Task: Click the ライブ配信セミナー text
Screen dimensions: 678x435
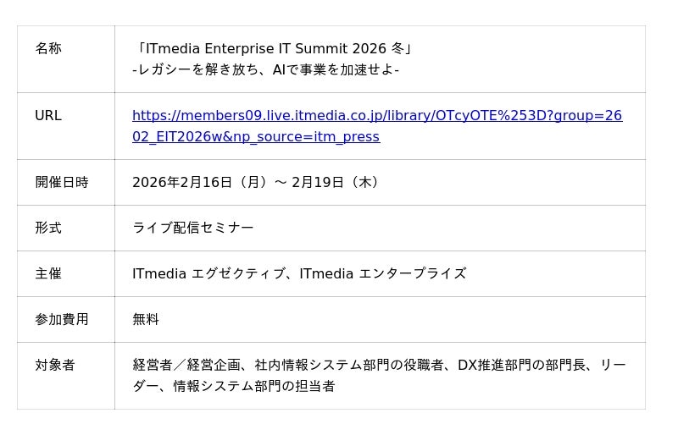Action: click(x=192, y=229)
